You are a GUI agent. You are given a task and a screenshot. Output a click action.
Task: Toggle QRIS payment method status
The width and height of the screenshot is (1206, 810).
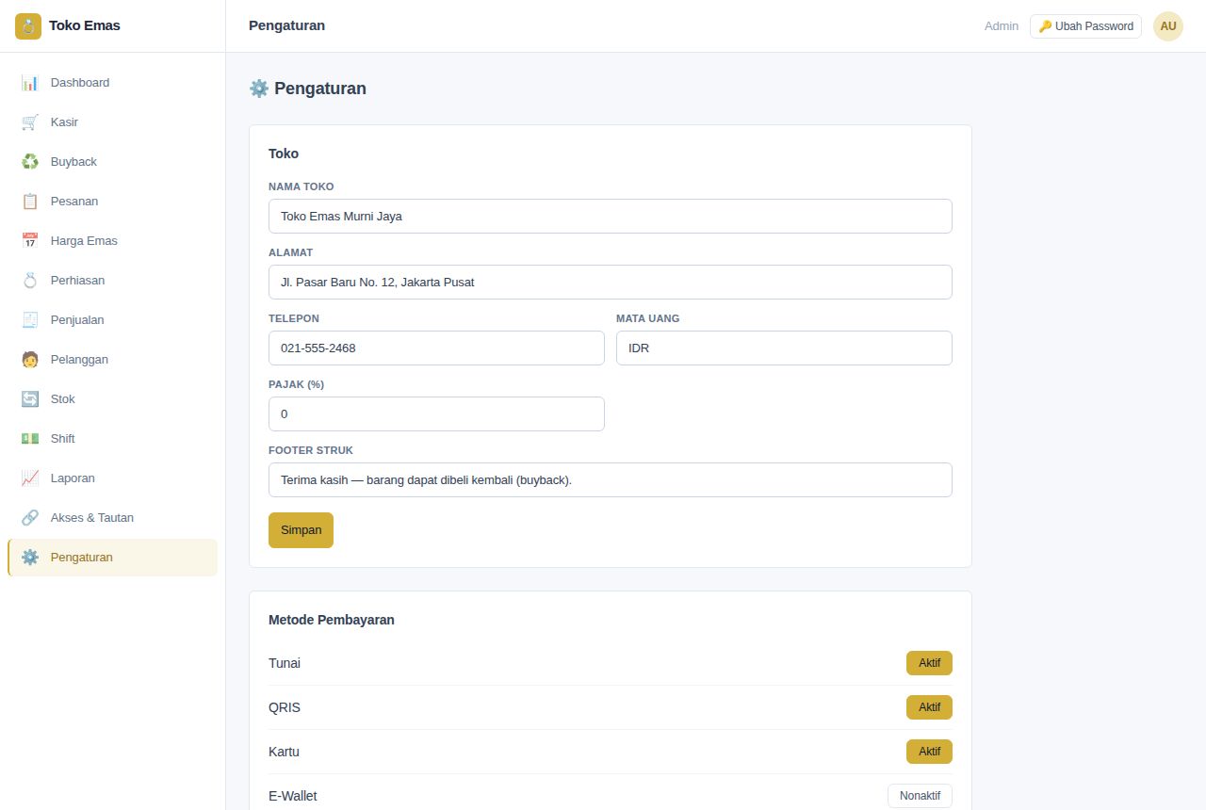pyautogui.click(x=929, y=707)
